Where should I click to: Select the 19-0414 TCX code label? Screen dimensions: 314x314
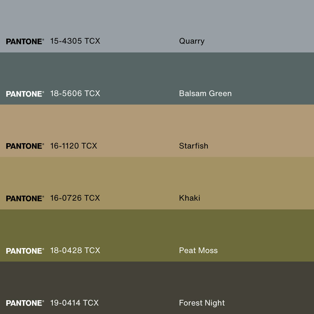point(74,303)
